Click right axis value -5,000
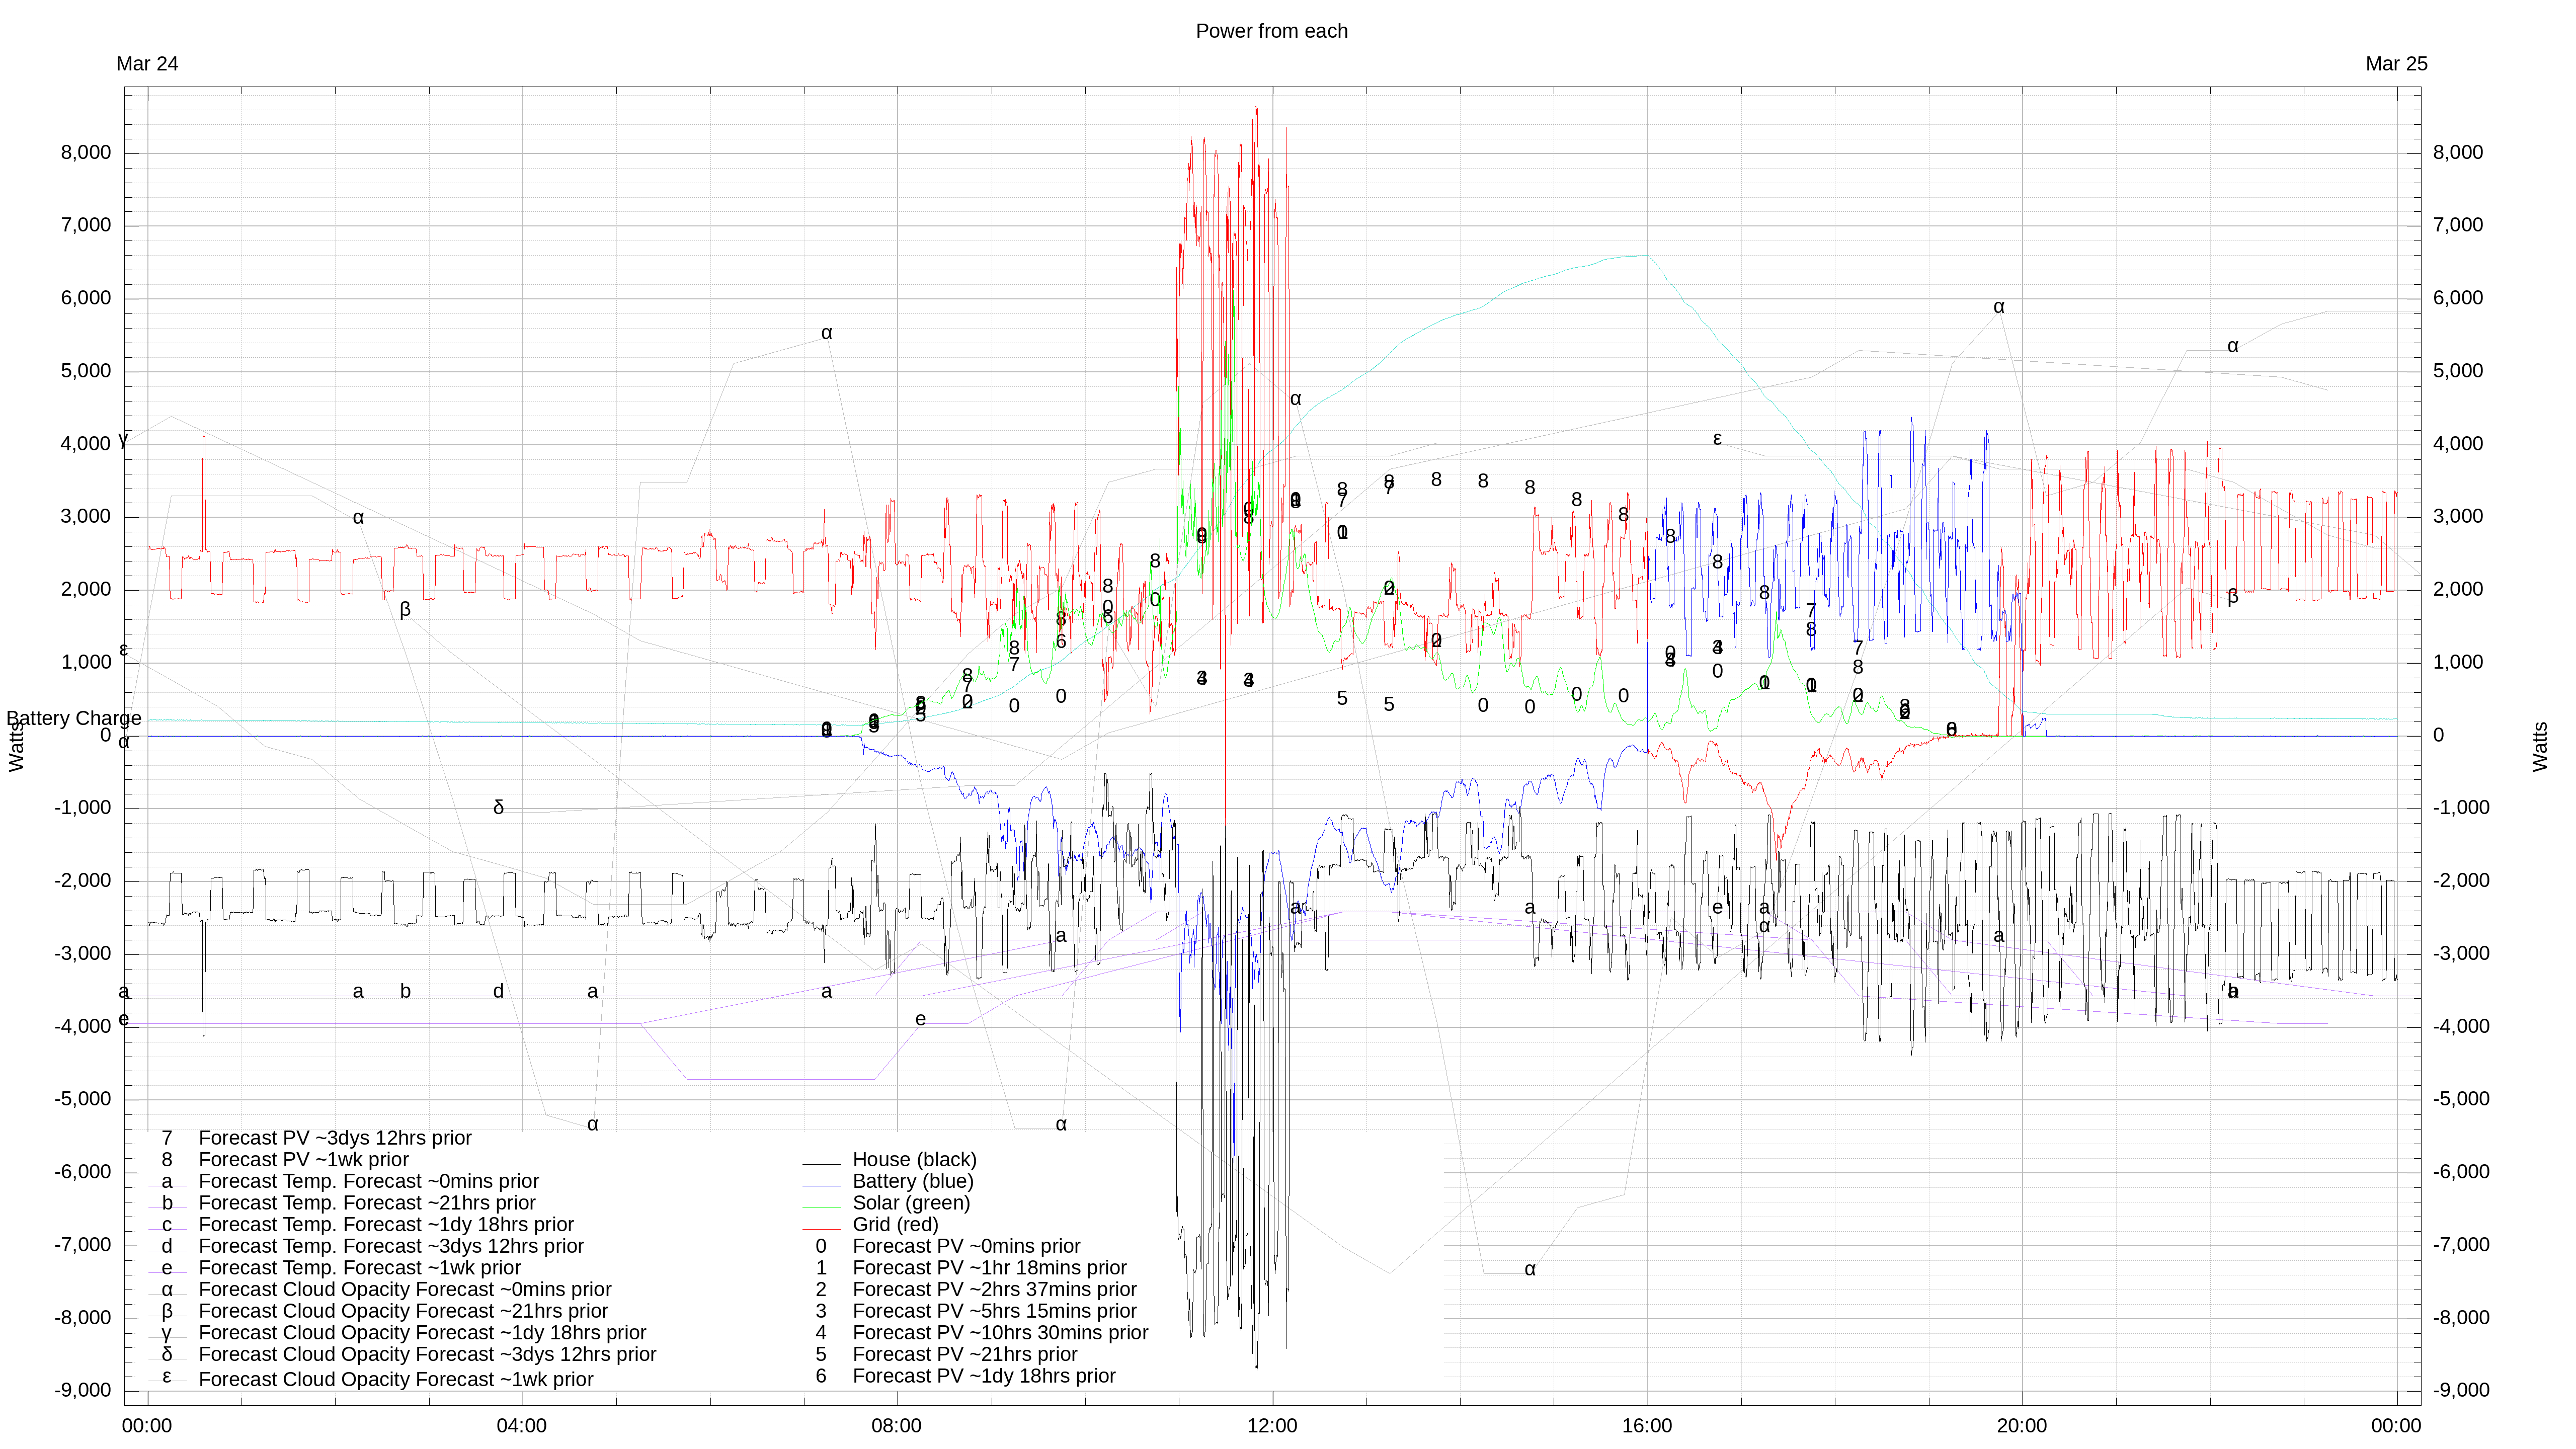 2461,1099
